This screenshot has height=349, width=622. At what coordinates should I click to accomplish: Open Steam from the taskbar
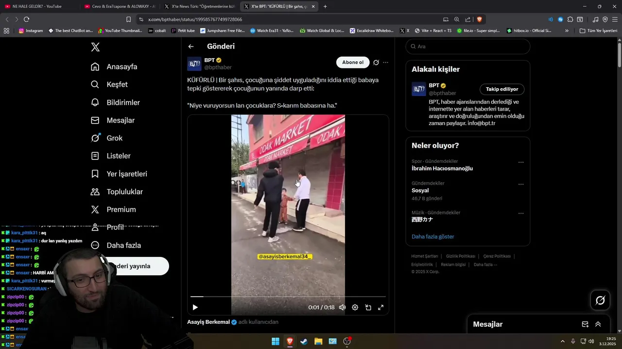pyautogui.click(x=304, y=341)
